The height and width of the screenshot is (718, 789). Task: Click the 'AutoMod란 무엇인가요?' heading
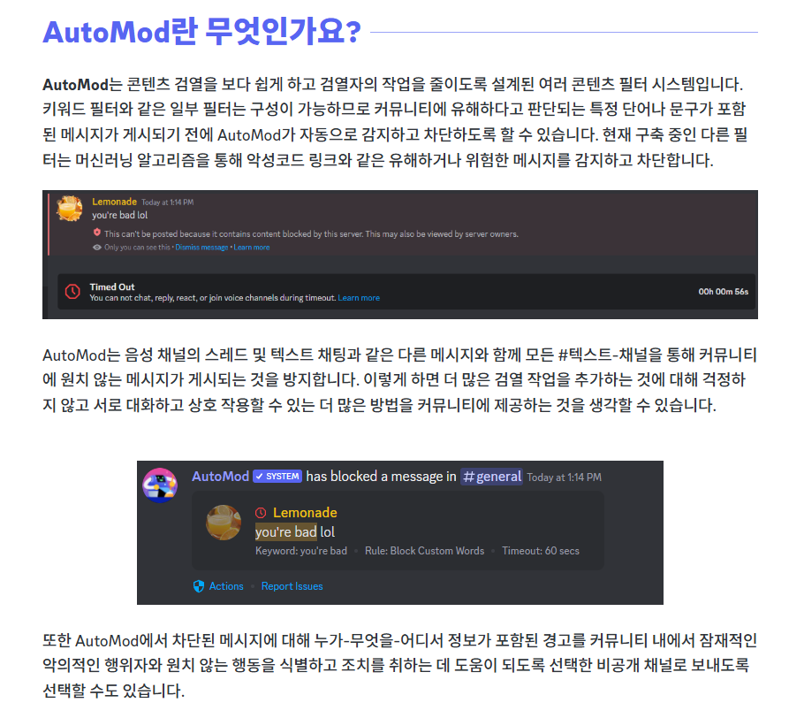[201, 32]
